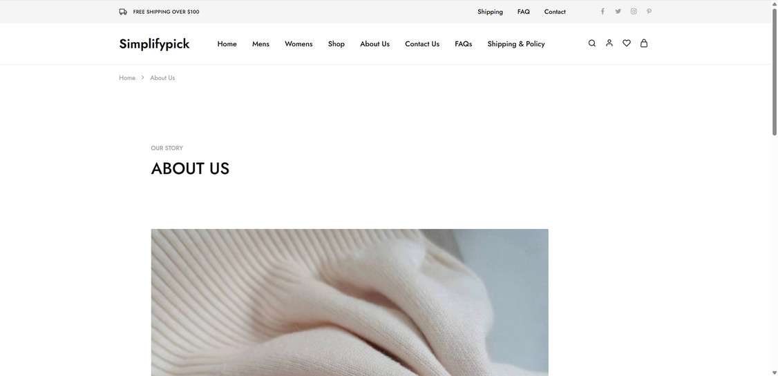Visit the Twitter social icon

tap(618, 12)
